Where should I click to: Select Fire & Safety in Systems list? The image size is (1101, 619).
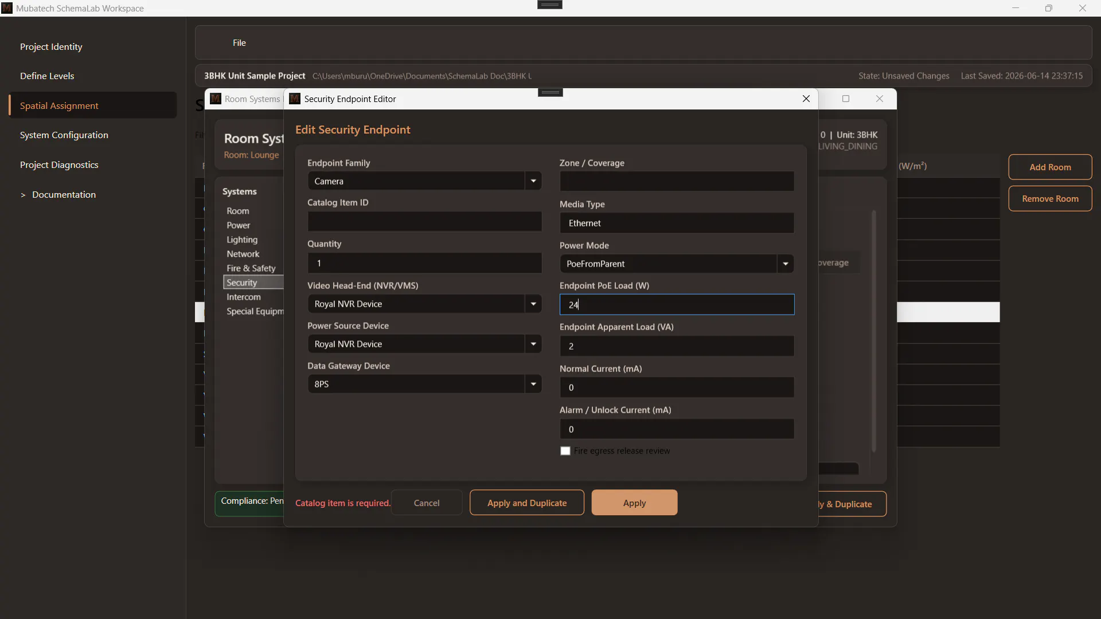pos(251,268)
